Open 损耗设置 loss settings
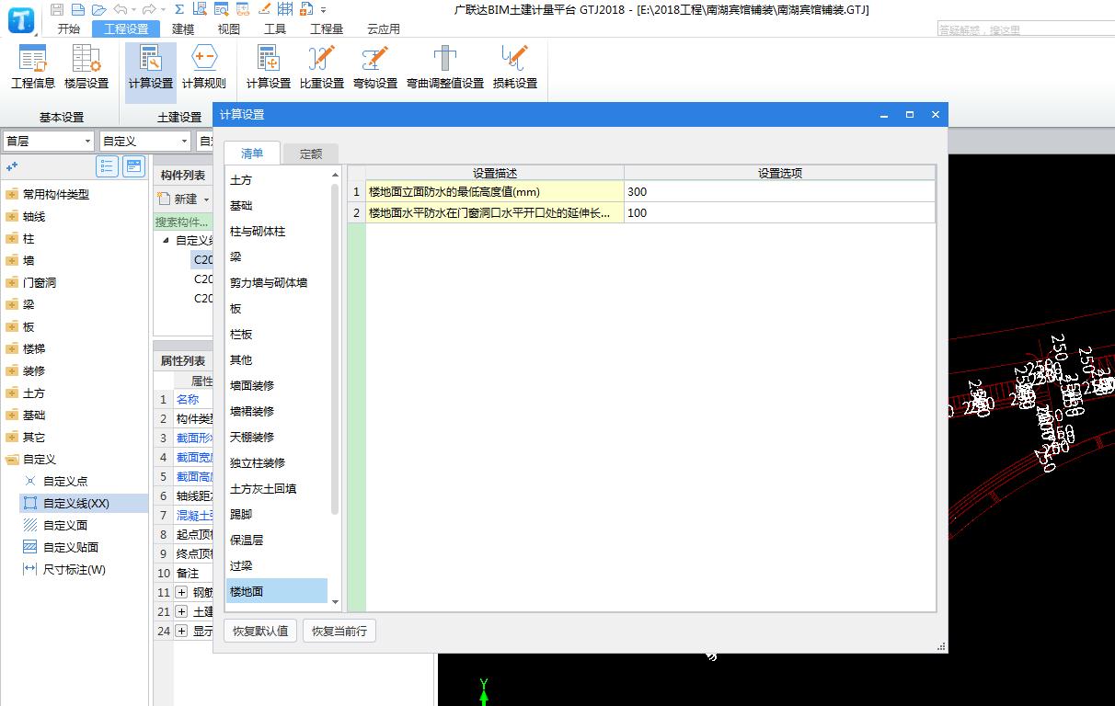The image size is (1115, 706). point(515,67)
